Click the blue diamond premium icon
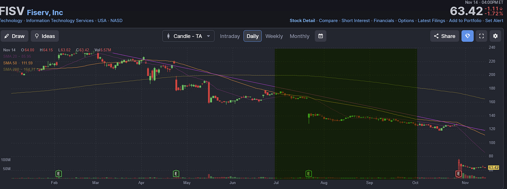 tap(468, 36)
